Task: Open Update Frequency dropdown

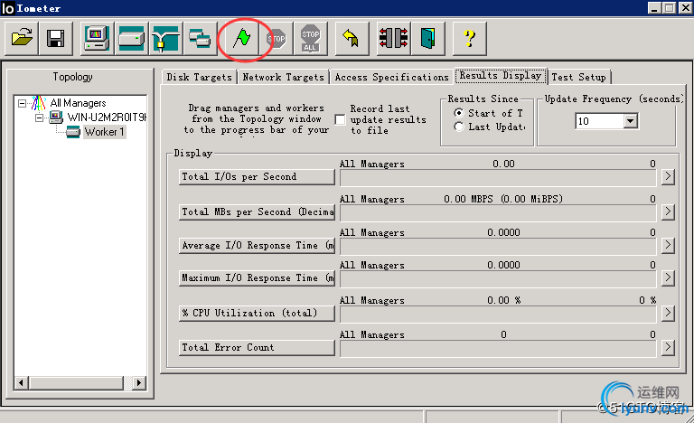Action: [x=631, y=121]
